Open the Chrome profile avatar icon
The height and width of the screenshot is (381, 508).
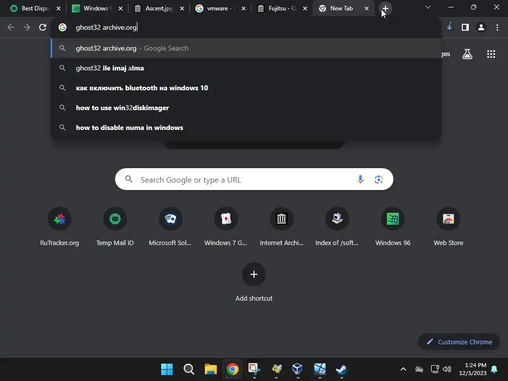[481, 27]
